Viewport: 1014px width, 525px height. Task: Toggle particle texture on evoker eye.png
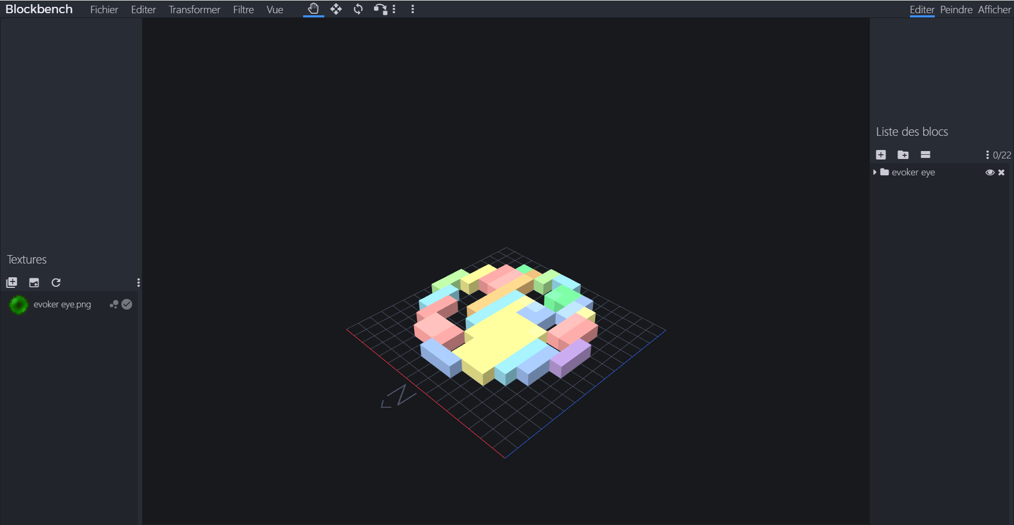[x=114, y=304]
